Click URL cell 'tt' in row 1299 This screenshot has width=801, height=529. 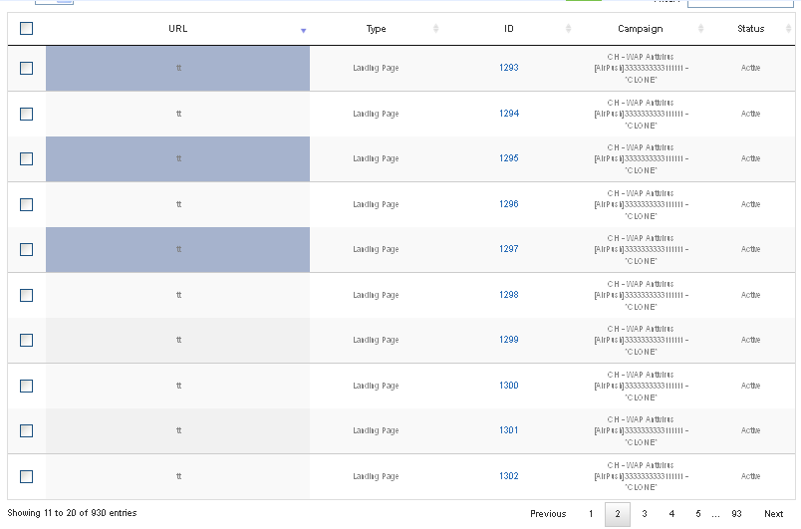[x=178, y=340]
